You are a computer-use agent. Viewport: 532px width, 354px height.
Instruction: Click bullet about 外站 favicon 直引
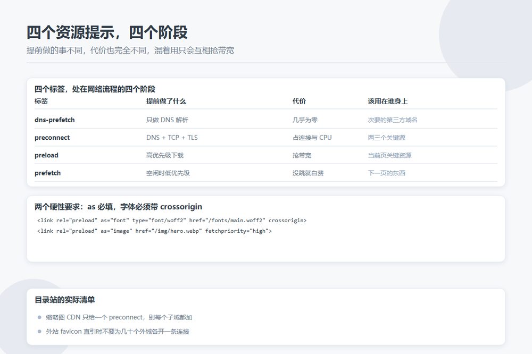[x=118, y=331]
